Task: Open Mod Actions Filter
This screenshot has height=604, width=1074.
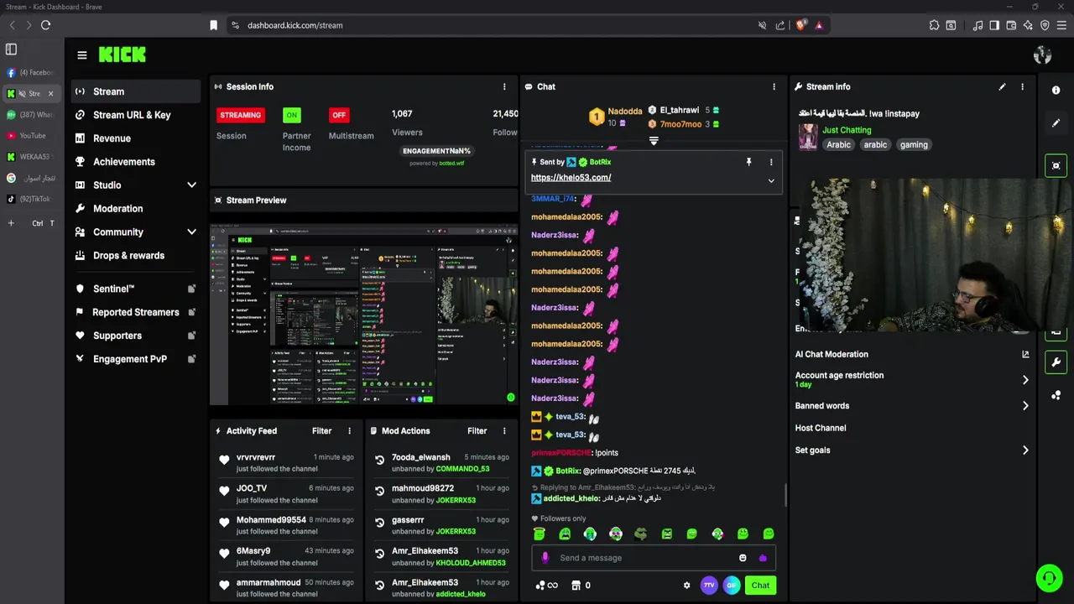Action: 477,430
